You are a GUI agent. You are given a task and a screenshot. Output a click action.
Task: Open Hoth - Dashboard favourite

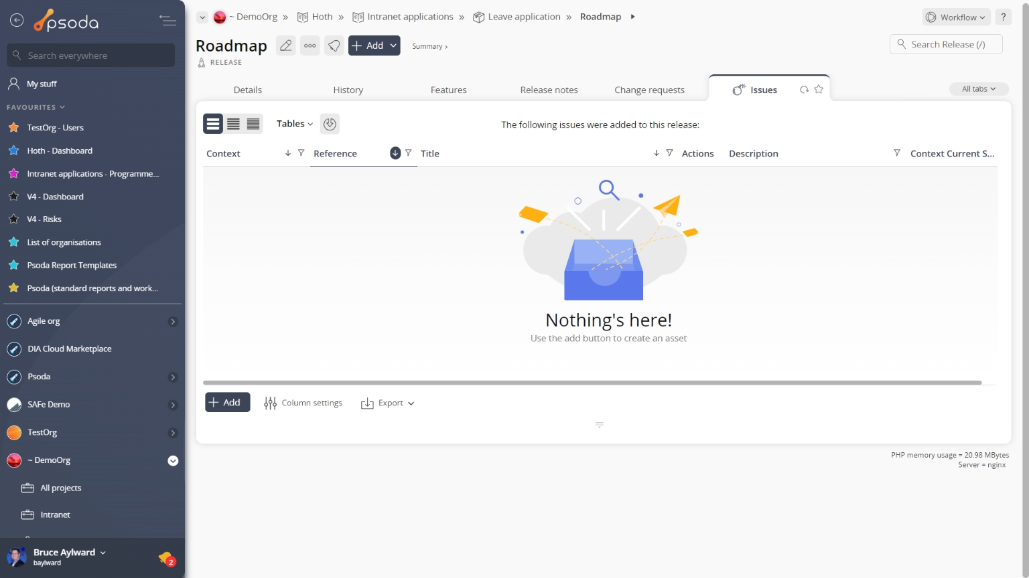point(60,151)
